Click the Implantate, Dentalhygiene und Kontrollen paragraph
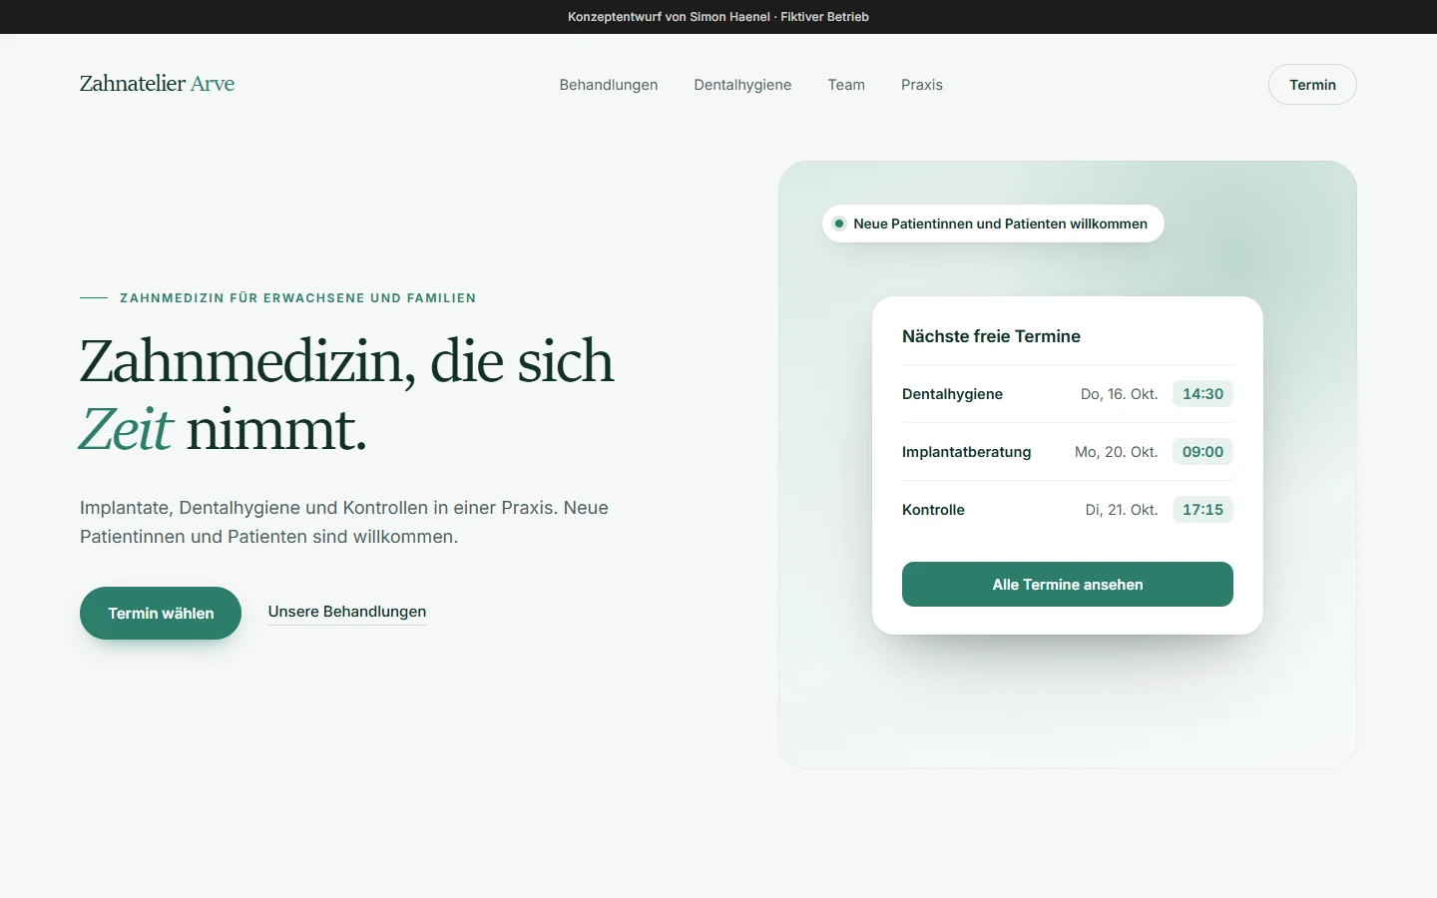 tap(344, 522)
